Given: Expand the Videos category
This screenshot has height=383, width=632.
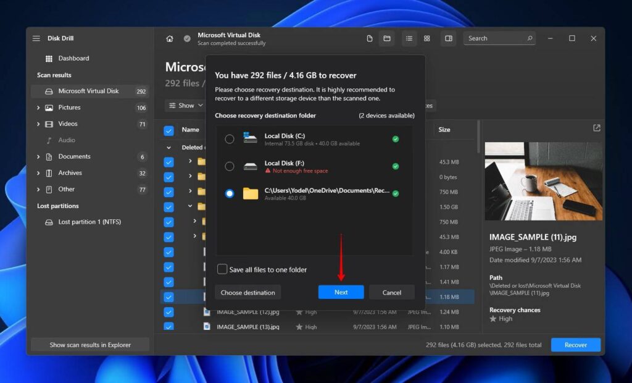Looking at the screenshot, I should [39, 124].
